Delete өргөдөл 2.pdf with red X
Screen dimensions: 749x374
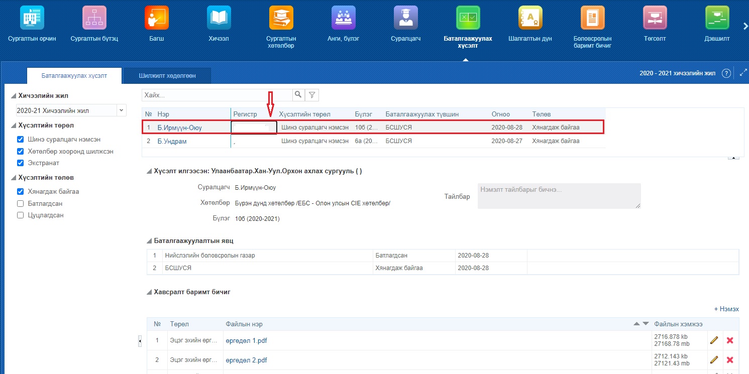730,360
